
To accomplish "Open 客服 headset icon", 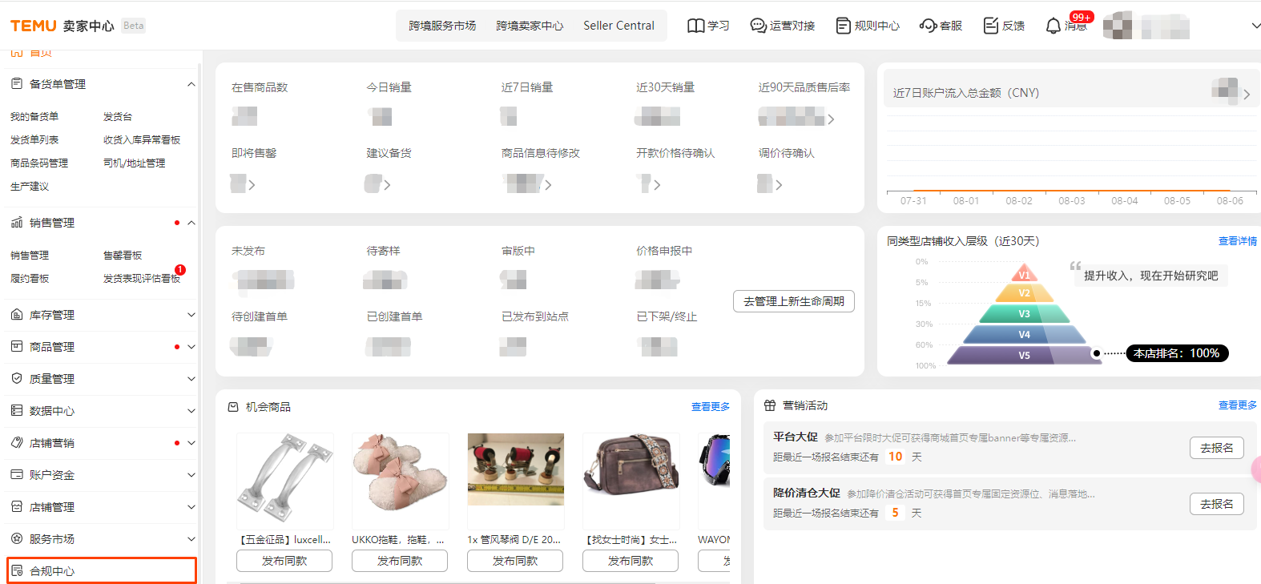I will pyautogui.click(x=928, y=26).
